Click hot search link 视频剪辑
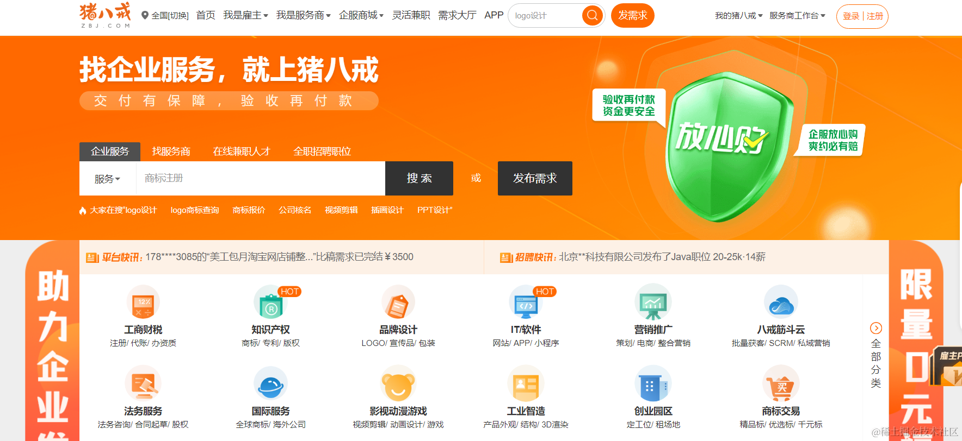962x441 pixels. point(341,210)
